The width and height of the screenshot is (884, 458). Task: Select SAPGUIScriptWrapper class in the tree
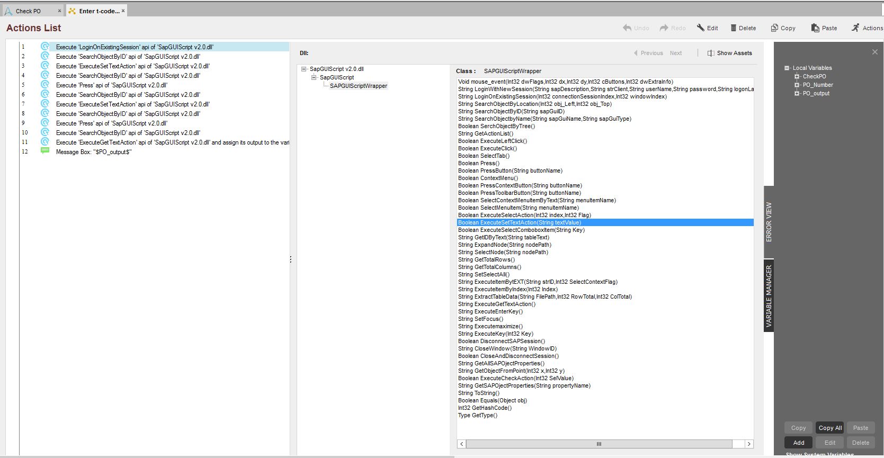coord(358,86)
